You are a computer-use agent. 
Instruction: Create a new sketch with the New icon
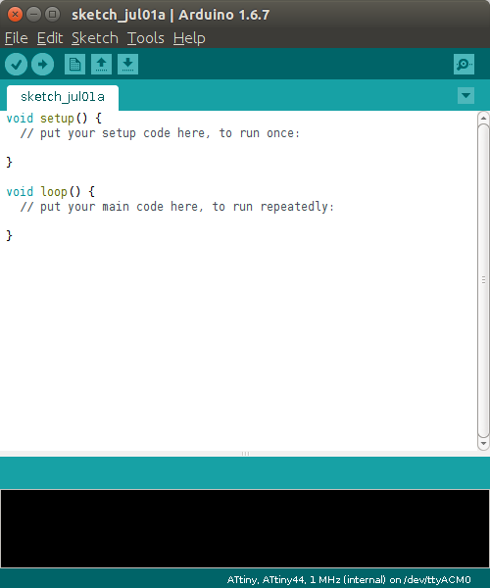(75, 64)
